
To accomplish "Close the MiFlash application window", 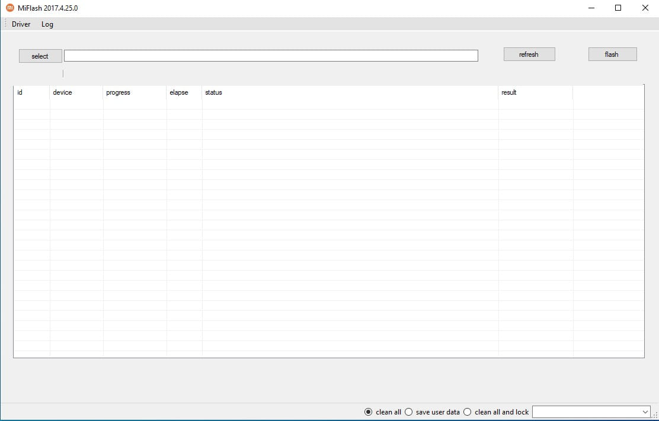I will pos(645,8).
